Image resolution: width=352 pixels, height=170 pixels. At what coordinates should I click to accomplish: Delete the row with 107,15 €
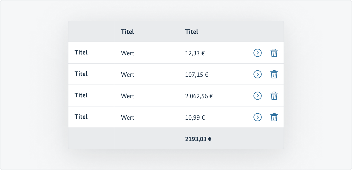[x=274, y=74]
